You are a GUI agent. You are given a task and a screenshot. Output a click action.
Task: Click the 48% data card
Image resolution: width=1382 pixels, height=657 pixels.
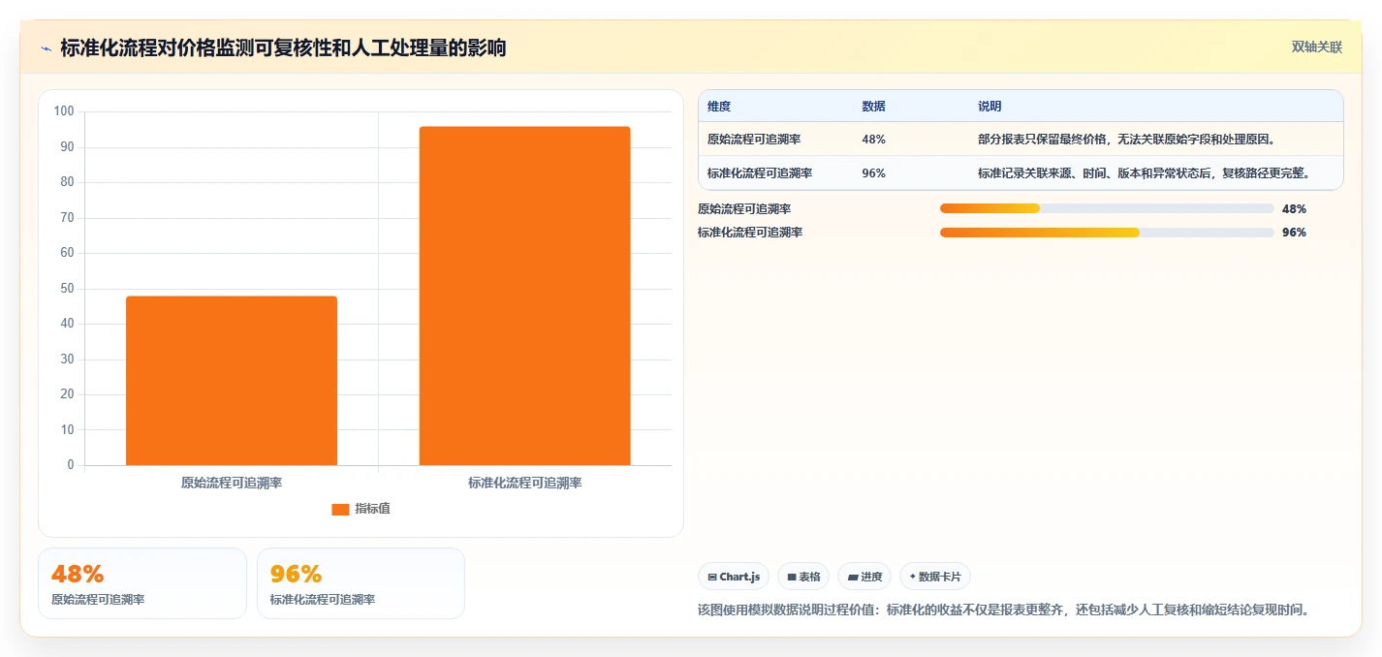[142, 583]
